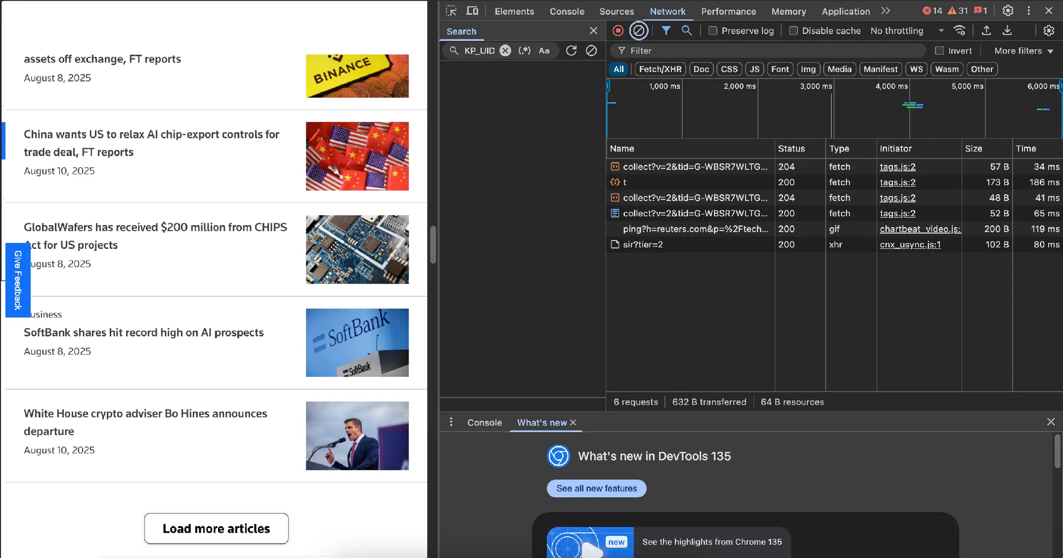Enable the Preserve log checkbox

[x=713, y=31]
